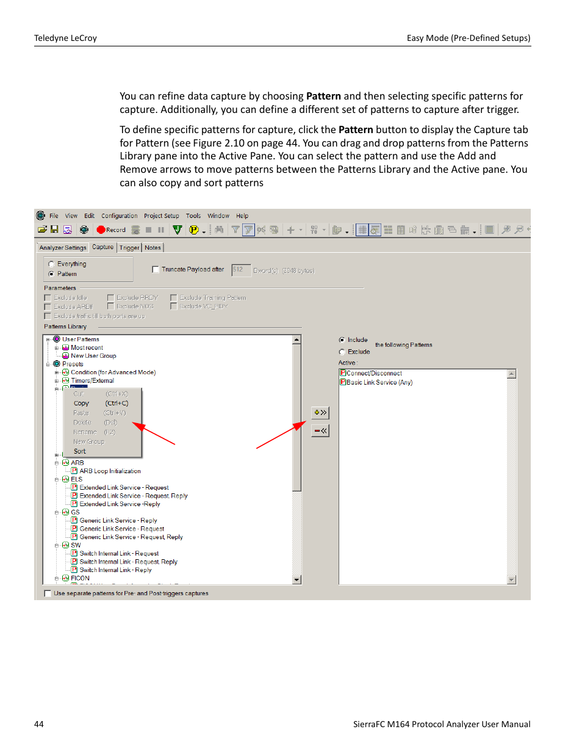Image resolution: width=582 pixels, height=754 pixels.
Task: Click the binoculars Find icon
Action: pyautogui.click(x=219, y=230)
